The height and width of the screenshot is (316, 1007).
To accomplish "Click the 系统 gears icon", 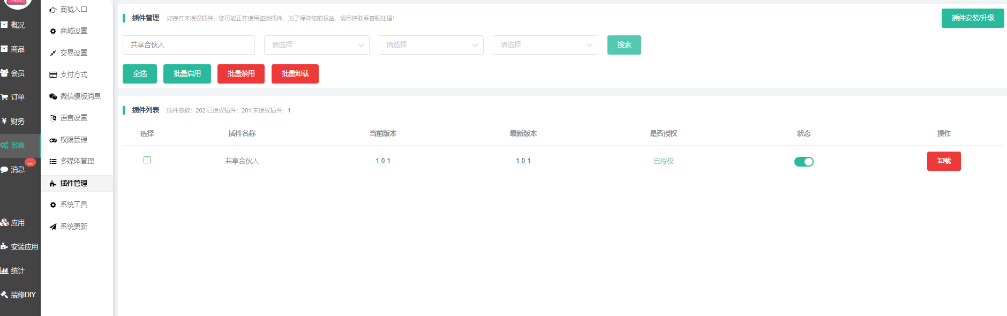I will (4, 145).
